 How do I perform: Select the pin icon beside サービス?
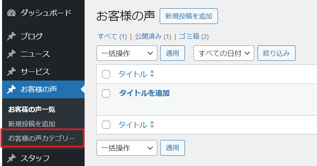pos(11,72)
